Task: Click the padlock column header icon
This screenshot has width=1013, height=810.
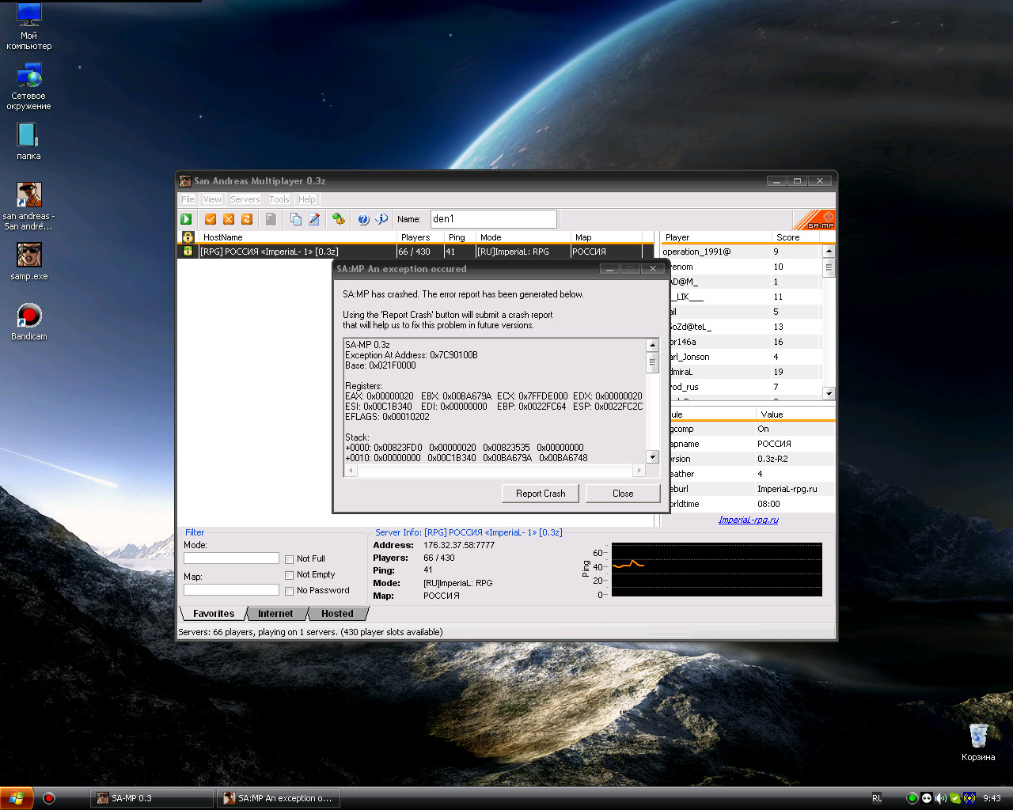Action: pos(188,237)
